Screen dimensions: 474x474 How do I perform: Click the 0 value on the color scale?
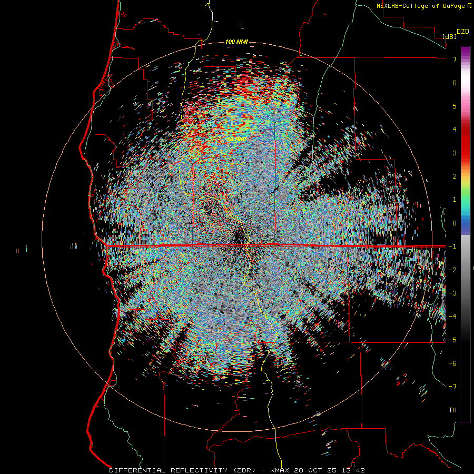pyautogui.click(x=455, y=223)
